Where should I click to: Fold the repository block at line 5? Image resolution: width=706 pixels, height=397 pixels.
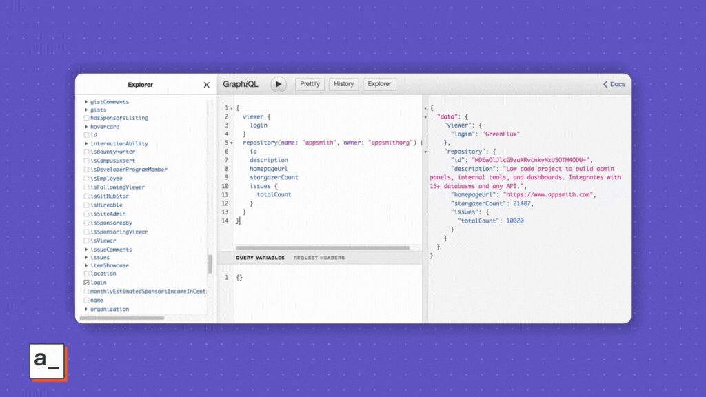click(232, 143)
